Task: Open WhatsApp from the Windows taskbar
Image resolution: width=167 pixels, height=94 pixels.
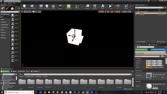Action: pos(83,92)
